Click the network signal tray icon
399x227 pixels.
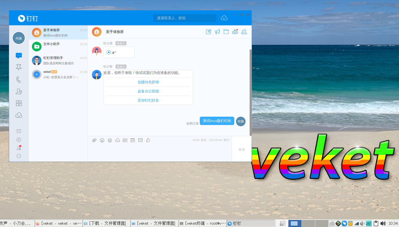356,223
